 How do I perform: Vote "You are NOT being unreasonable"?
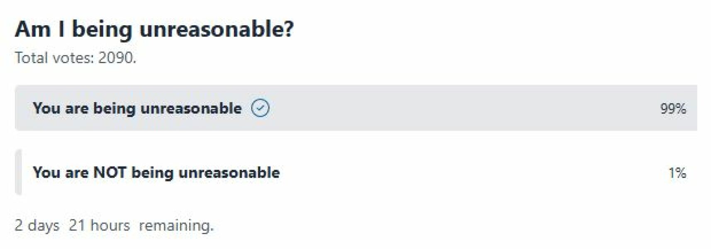coord(156,173)
